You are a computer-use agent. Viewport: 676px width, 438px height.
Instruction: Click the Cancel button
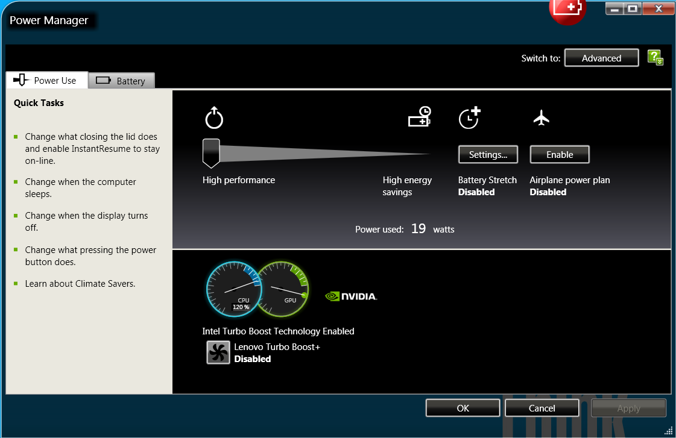(542, 408)
